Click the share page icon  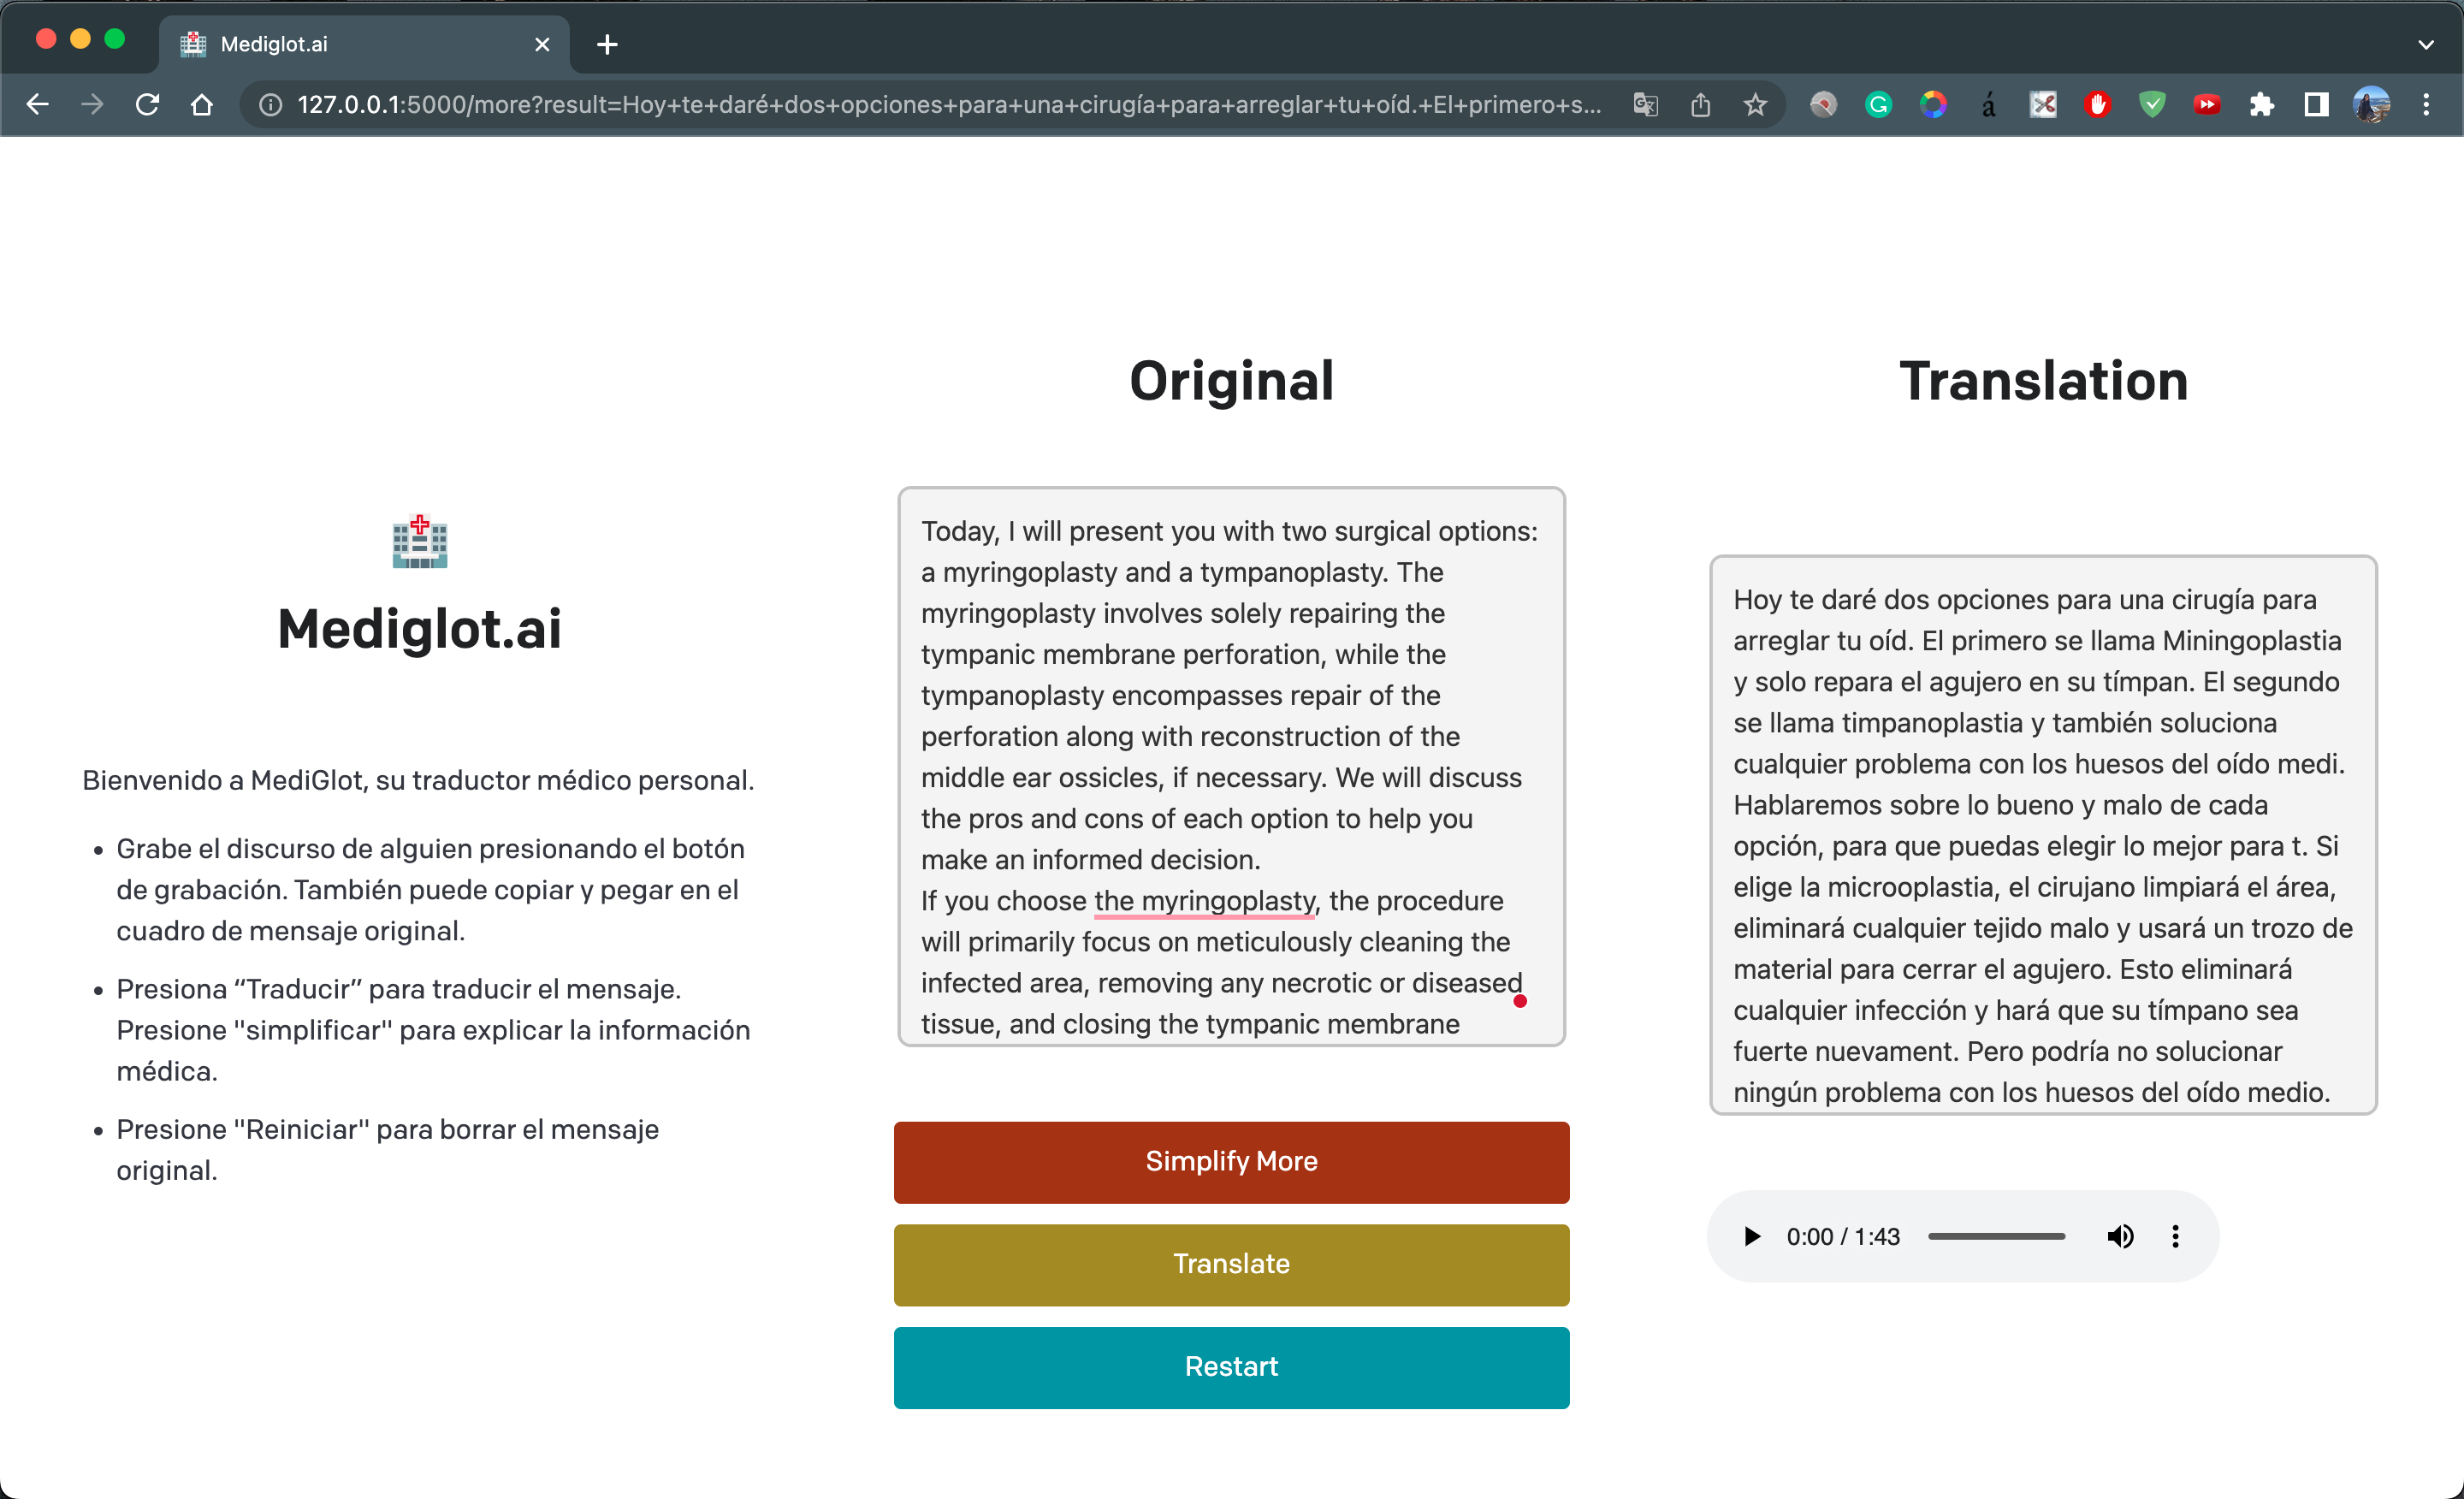(1700, 104)
